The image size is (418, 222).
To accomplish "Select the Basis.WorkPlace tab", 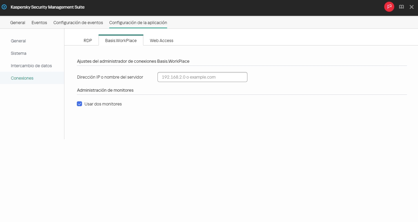I will (121, 40).
